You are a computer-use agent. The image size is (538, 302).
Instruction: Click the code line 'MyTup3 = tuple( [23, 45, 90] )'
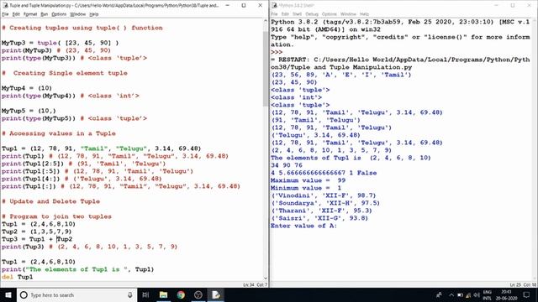[60, 43]
